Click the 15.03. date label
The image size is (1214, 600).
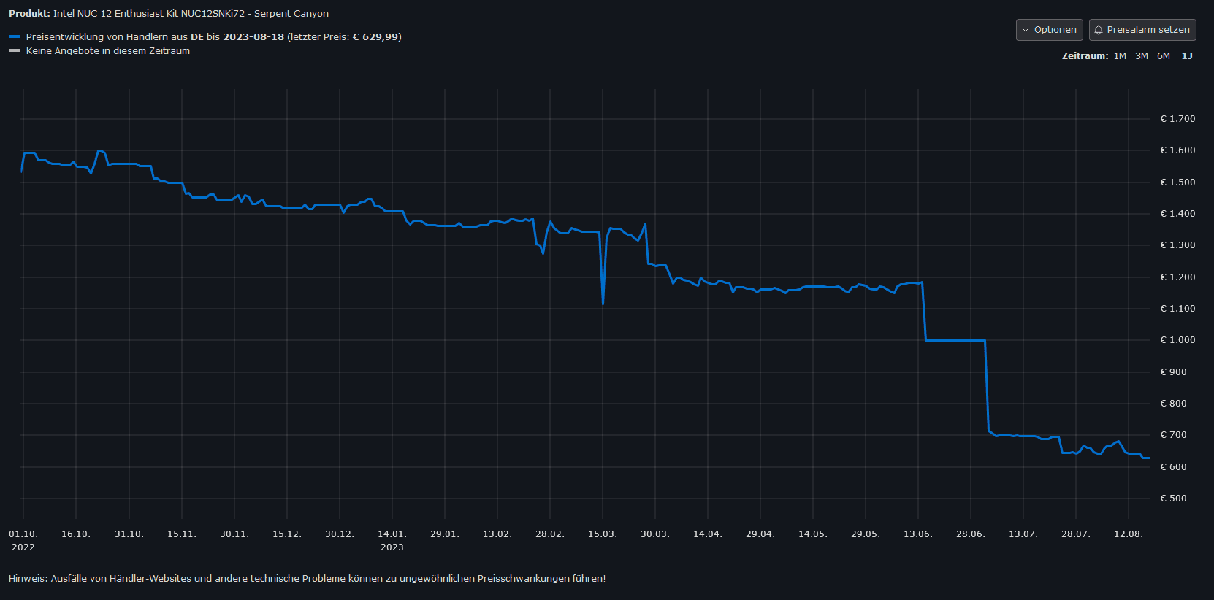603,534
